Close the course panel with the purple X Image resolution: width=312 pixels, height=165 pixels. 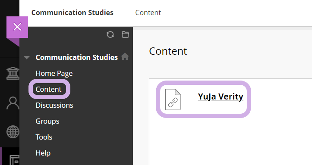coord(17,27)
